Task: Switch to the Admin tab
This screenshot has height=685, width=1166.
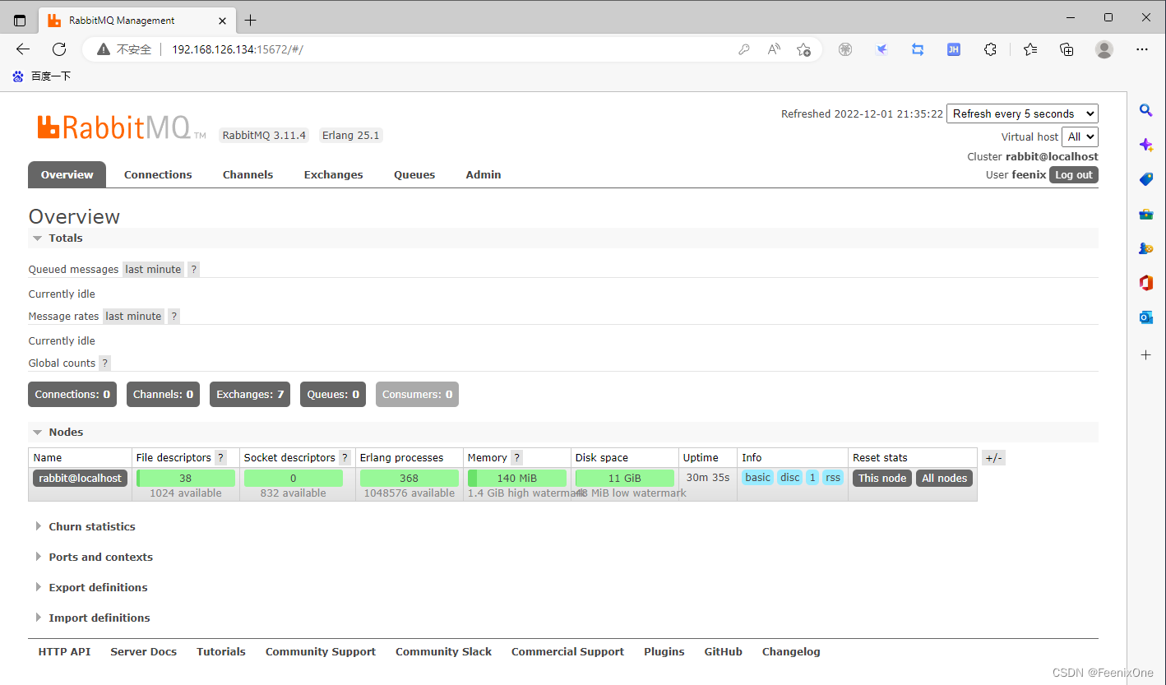Action: [484, 174]
